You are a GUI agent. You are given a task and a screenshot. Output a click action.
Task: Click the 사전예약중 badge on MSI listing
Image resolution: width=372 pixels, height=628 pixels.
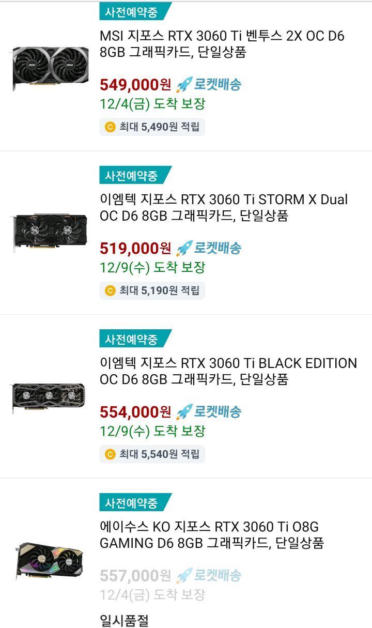[x=132, y=12]
